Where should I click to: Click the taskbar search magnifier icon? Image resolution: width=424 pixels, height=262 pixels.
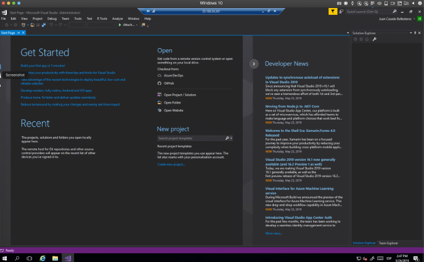[17, 258]
